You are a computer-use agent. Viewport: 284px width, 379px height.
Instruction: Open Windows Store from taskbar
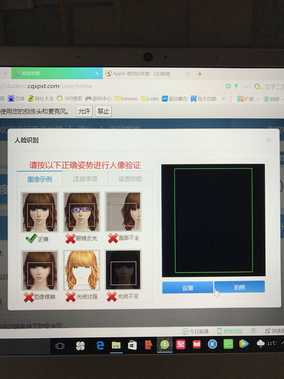[x=132, y=345]
